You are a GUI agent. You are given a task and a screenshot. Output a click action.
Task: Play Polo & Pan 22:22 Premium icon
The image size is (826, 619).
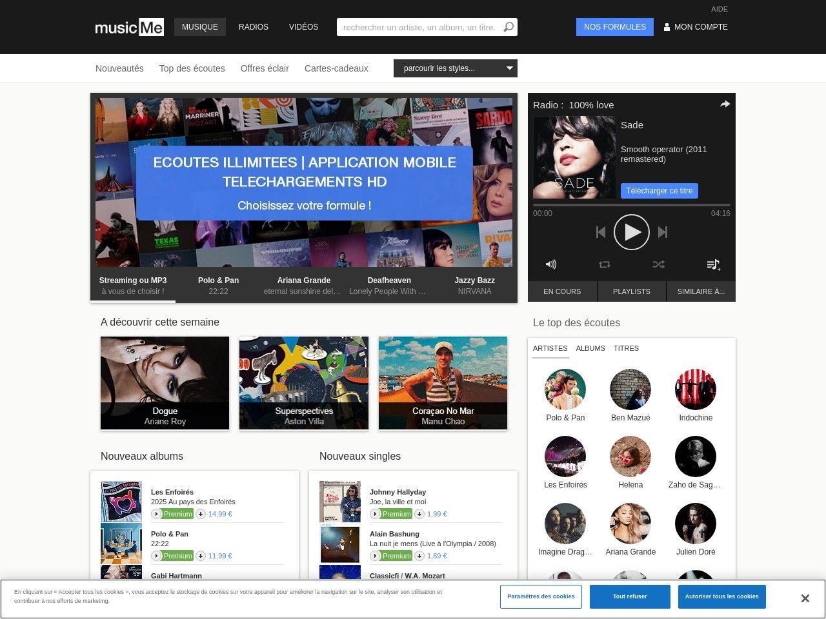coord(156,556)
